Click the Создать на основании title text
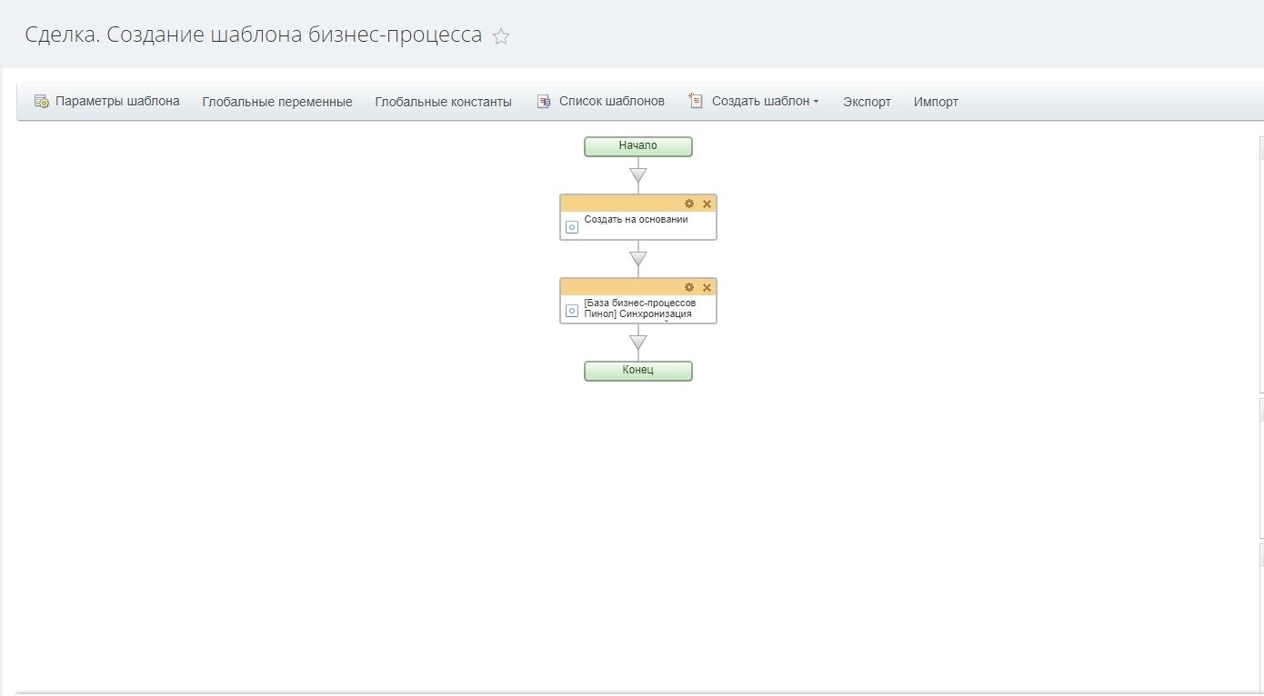 (x=636, y=220)
